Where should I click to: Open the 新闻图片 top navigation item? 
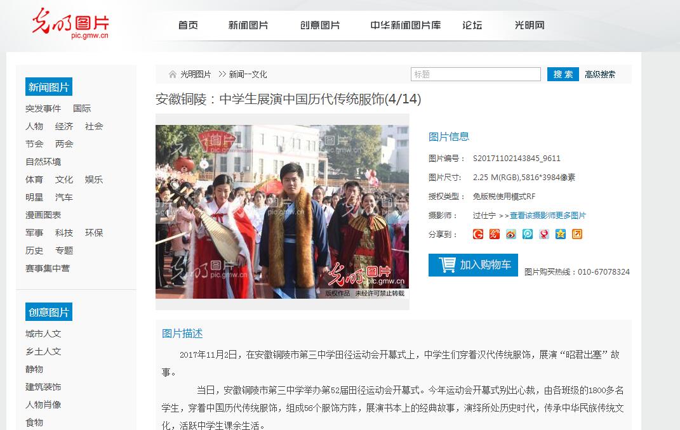(248, 25)
